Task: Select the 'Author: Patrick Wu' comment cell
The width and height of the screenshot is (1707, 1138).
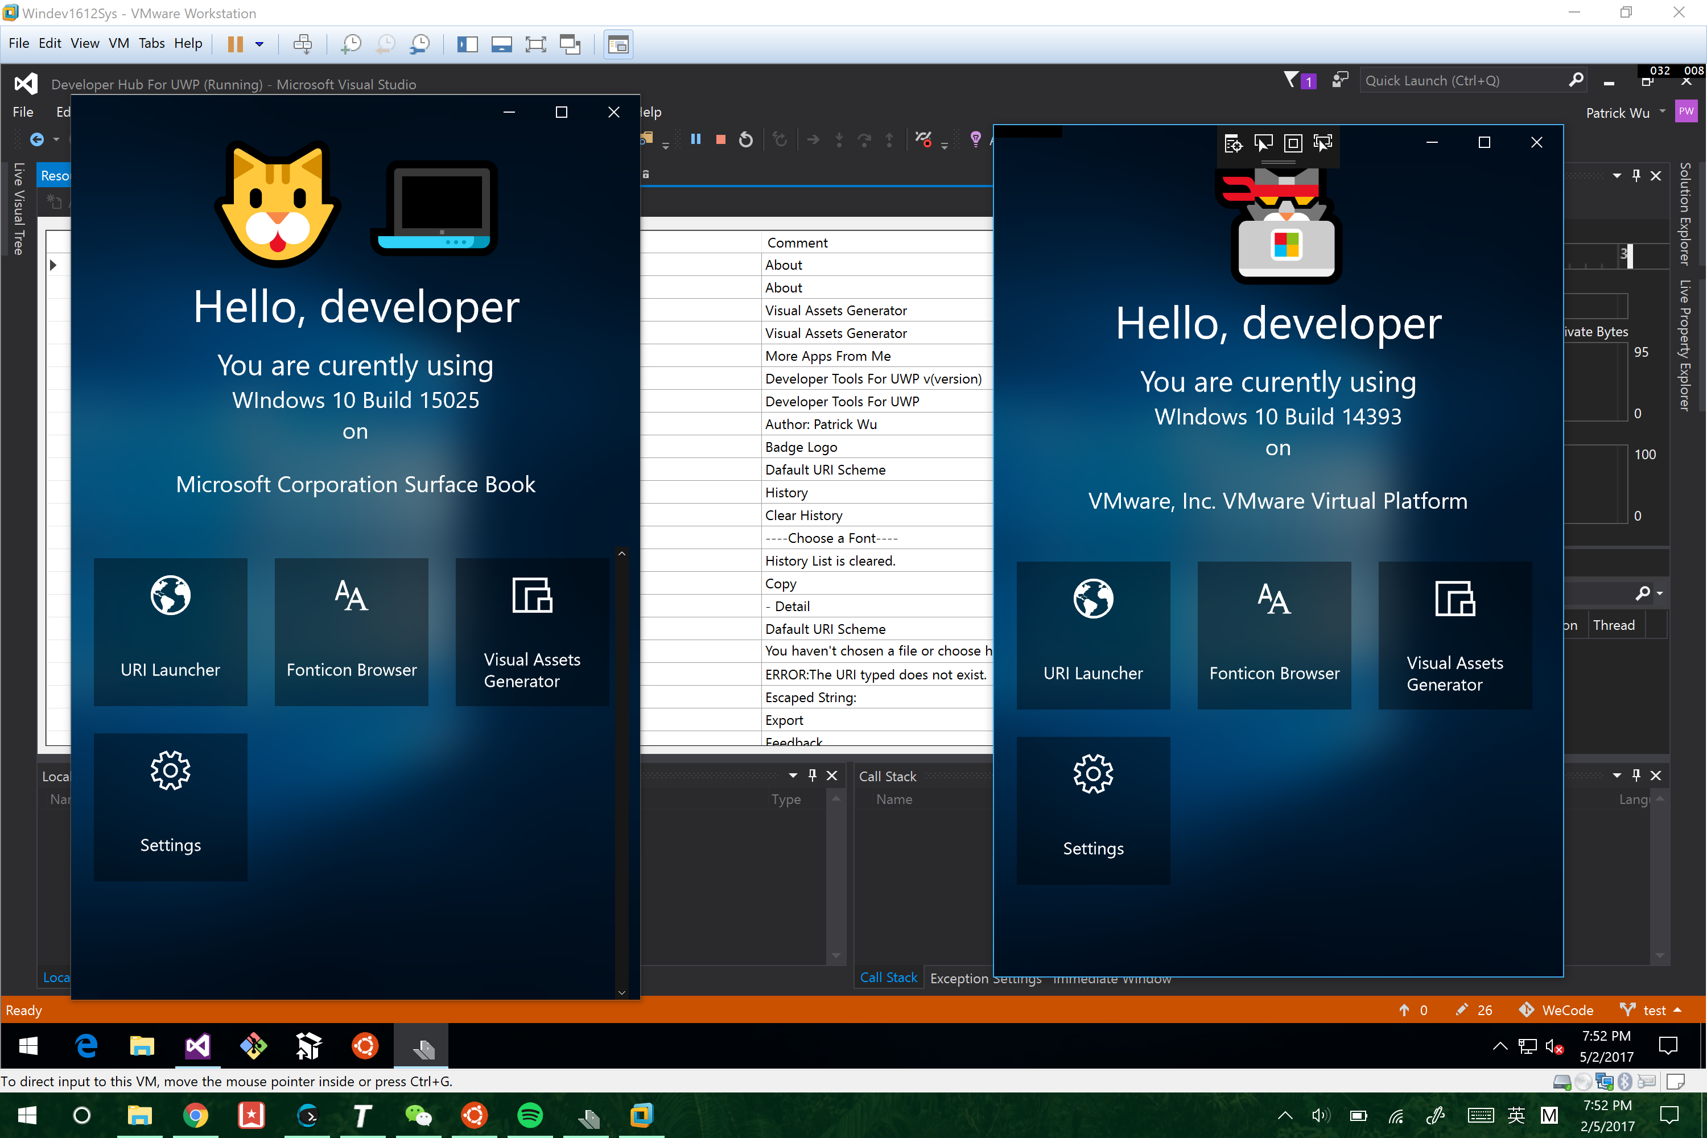Action: [x=878, y=424]
